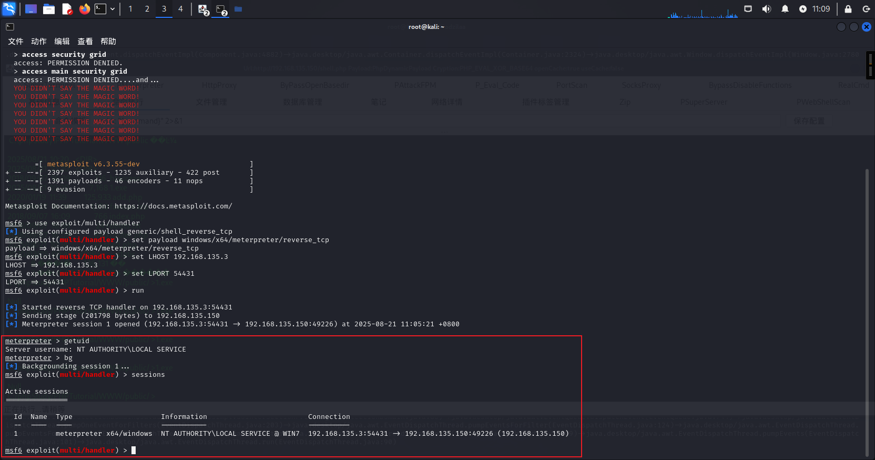The height and width of the screenshot is (460, 875).
Task: Open the 帮助 menu
Action: 108,42
